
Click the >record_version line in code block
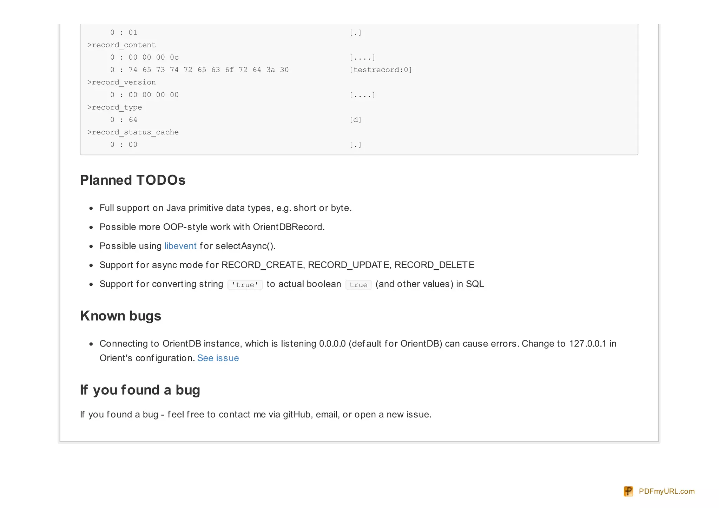(121, 82)
